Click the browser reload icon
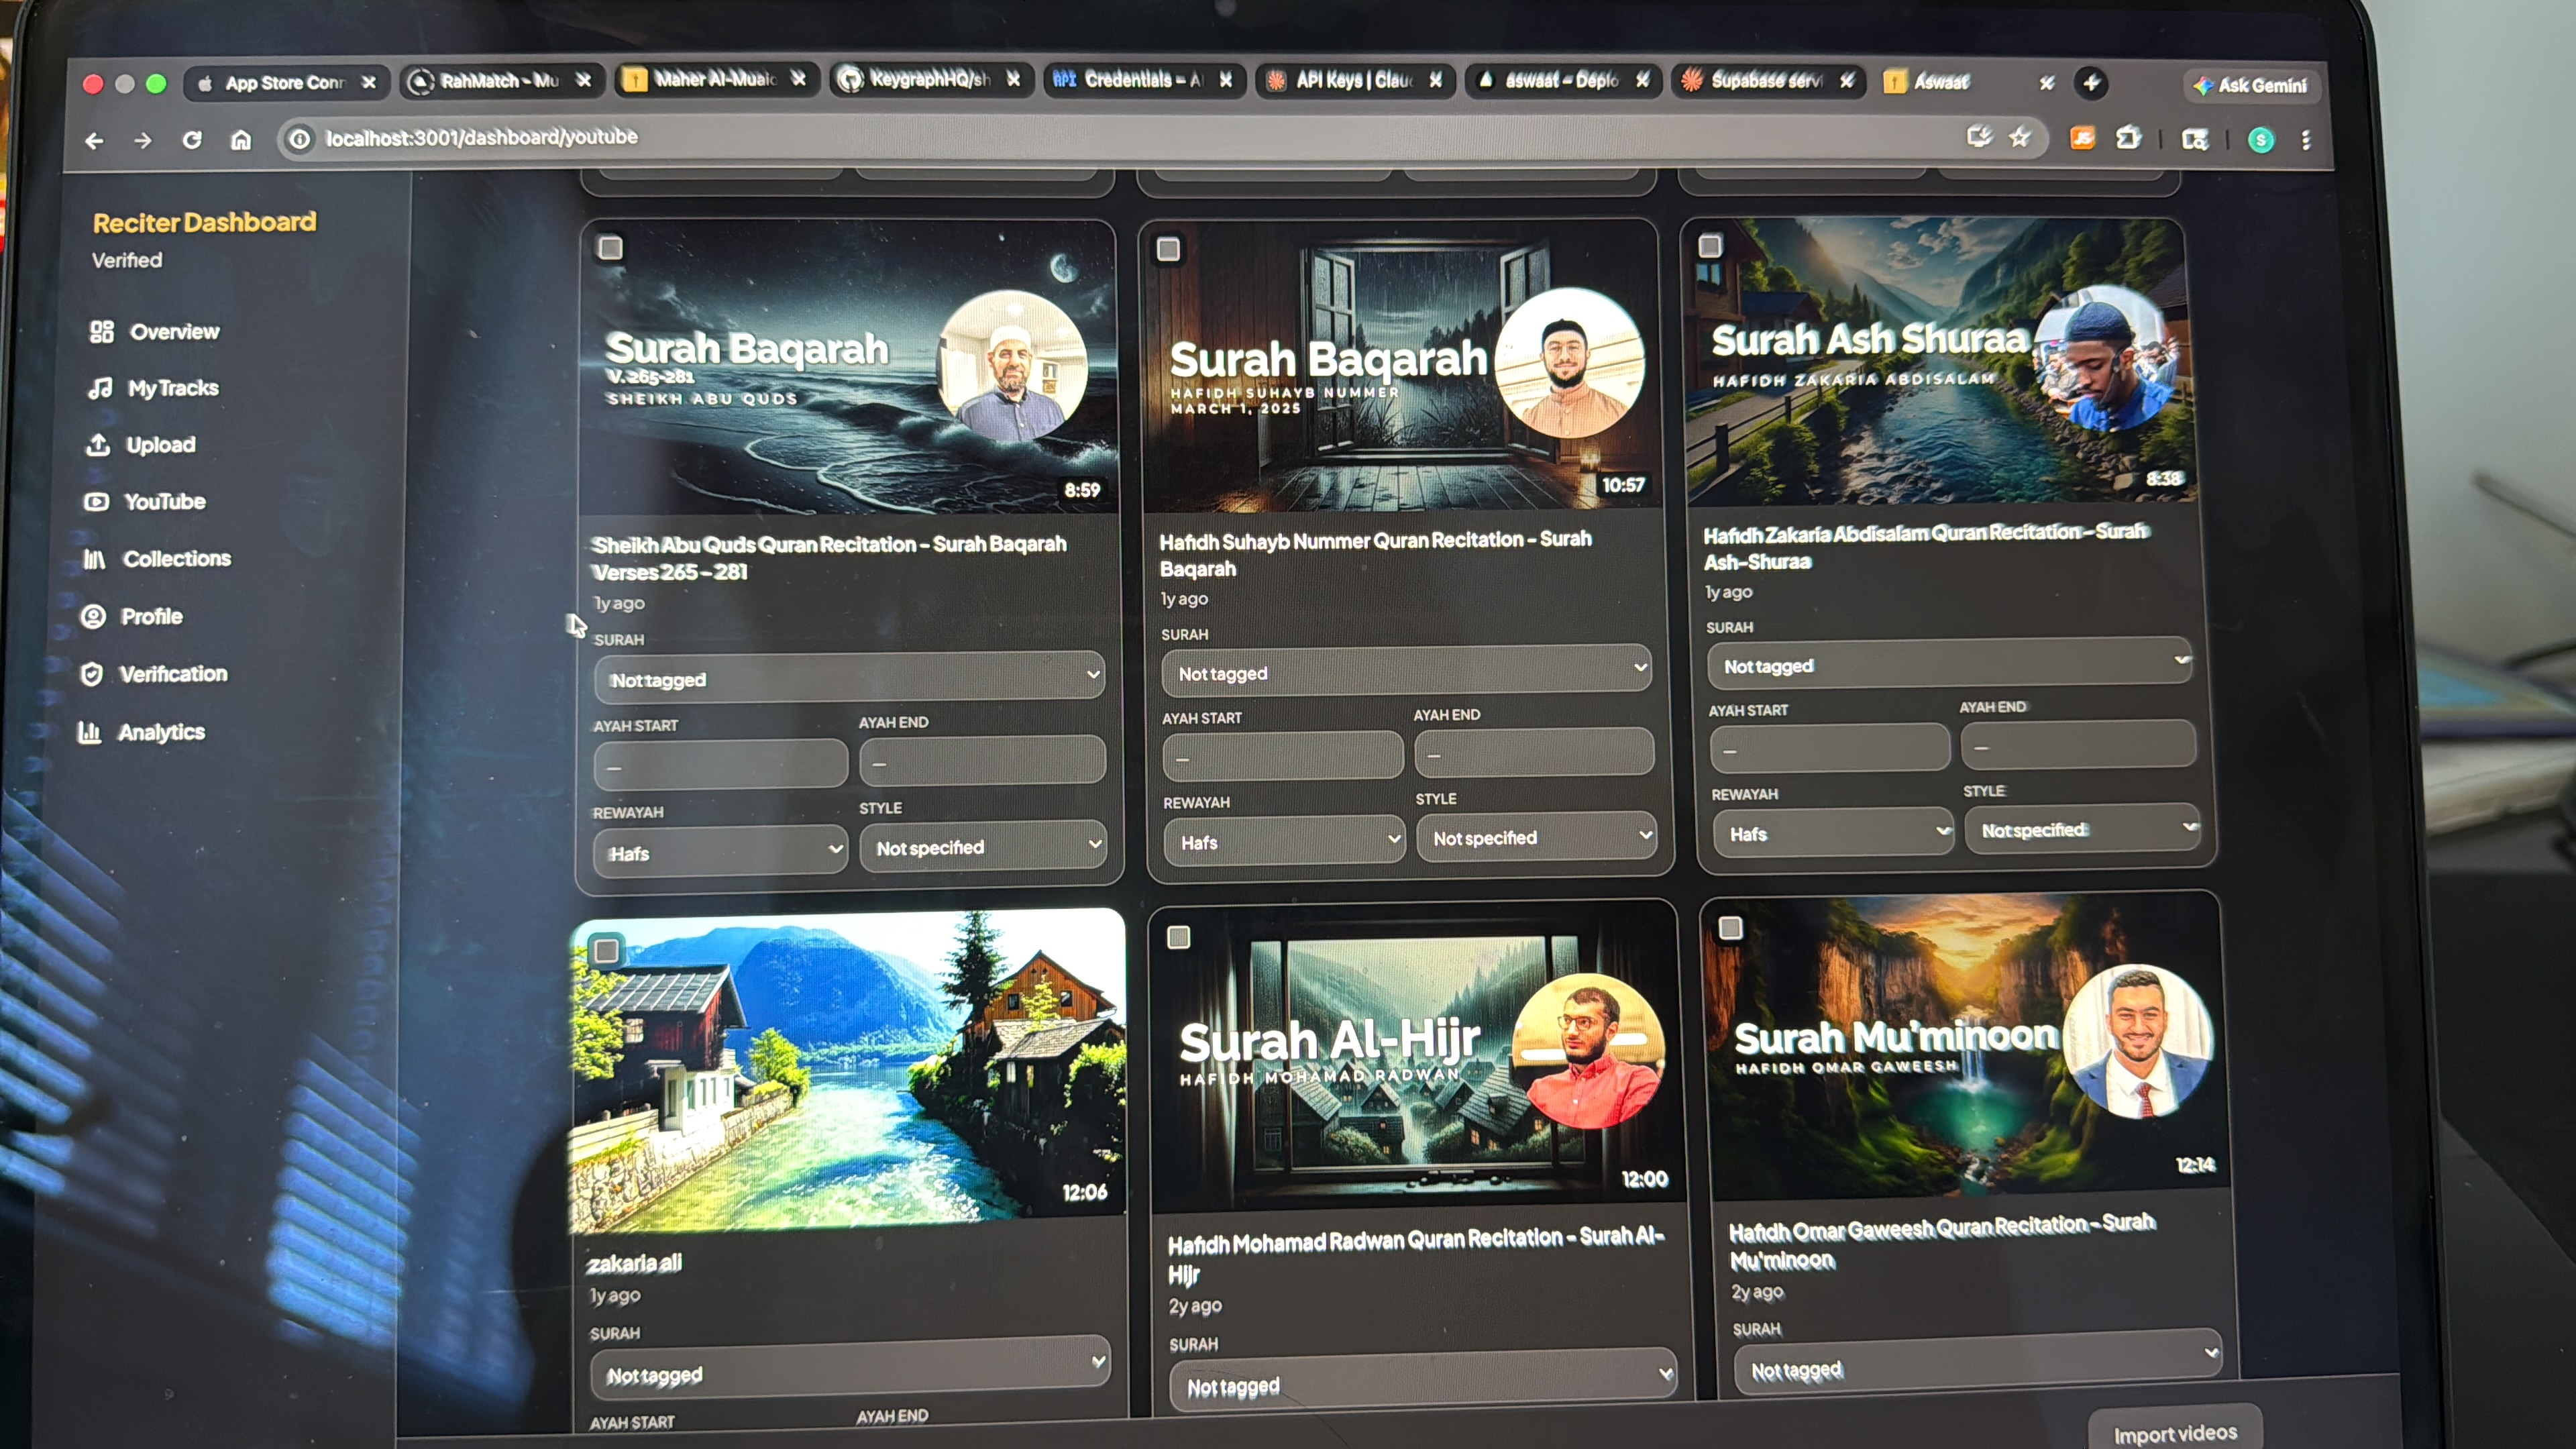Screen dimensions: 2576x1449 pyautogui.click(x=192, y=140)
